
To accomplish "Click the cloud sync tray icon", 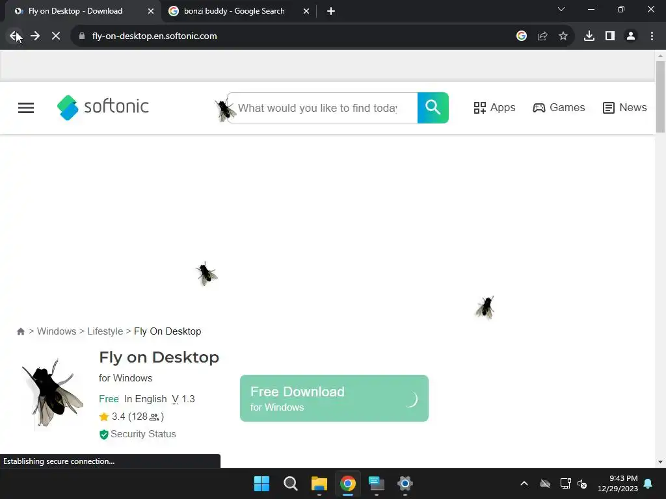I will coord(545,483).
